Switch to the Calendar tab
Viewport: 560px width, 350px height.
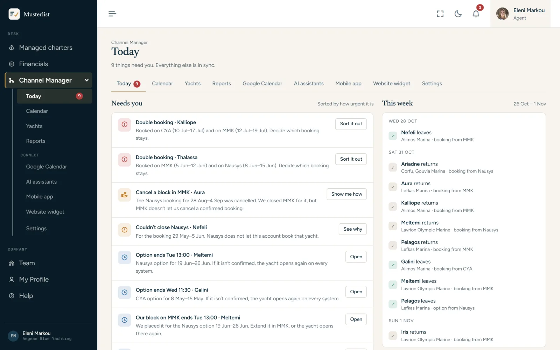(x=162, y=84)
